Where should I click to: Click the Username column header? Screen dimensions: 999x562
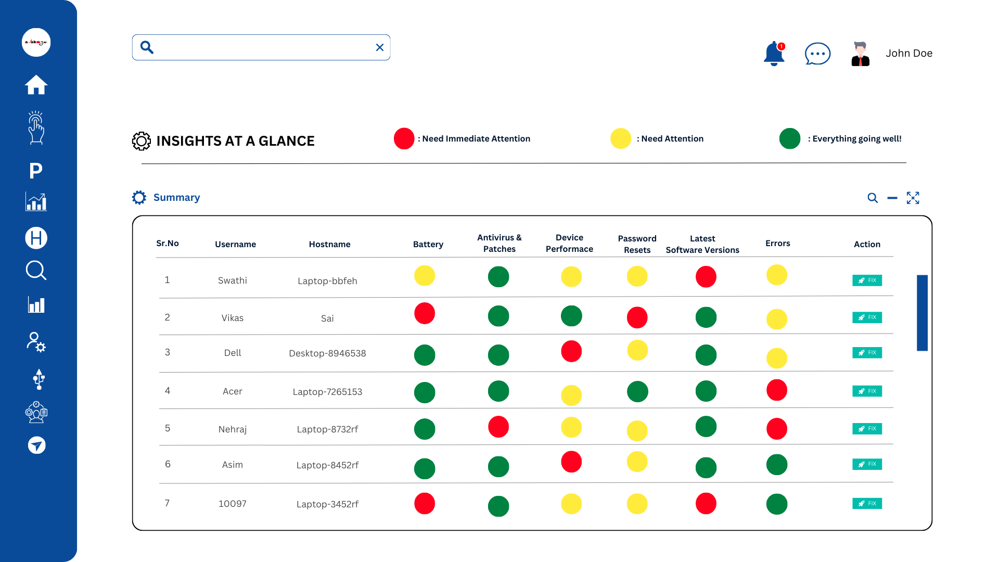point(235,244)
